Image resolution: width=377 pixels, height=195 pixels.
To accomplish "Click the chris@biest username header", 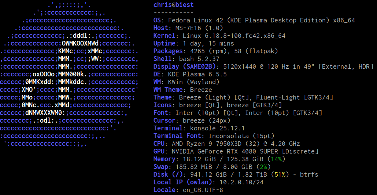I will [174, 5].
